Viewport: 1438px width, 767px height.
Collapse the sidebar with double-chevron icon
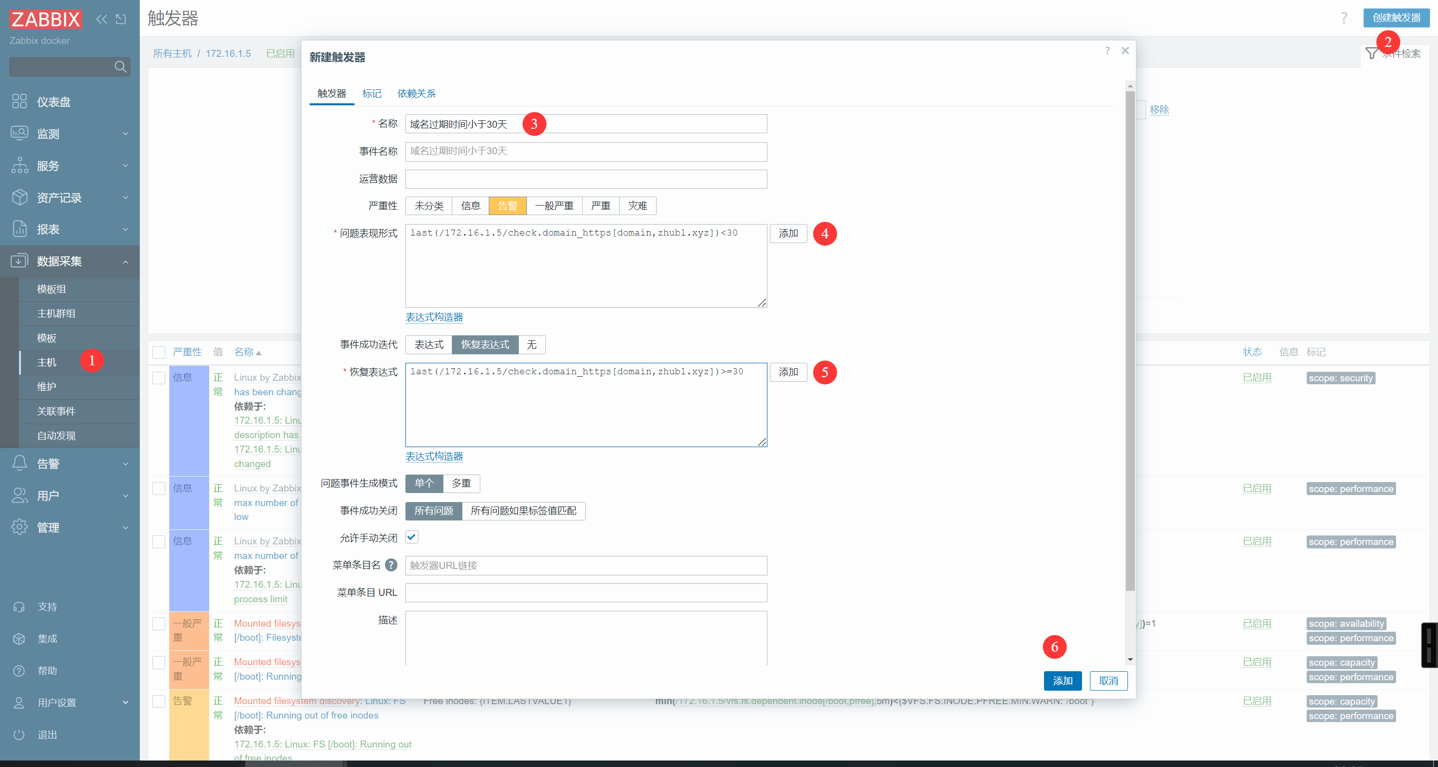101,19
